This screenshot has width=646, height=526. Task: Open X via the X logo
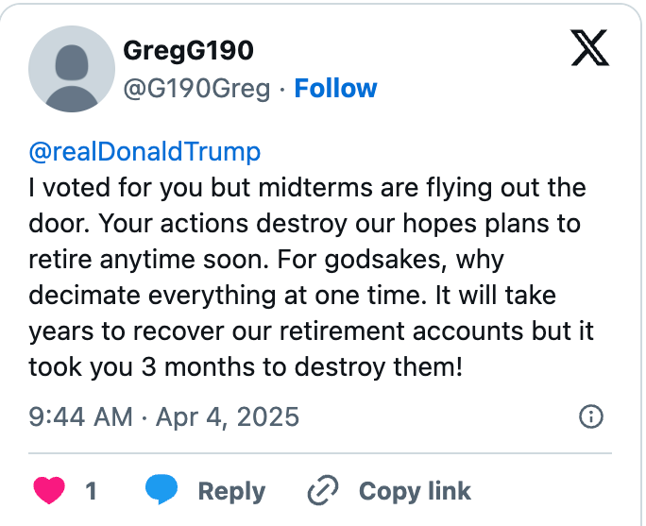(590, 47)
